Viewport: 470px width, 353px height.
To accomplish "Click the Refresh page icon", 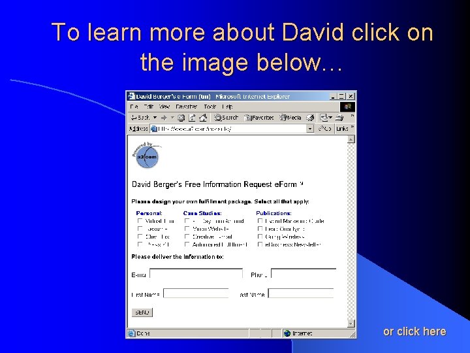I will [x=192, y=118].
